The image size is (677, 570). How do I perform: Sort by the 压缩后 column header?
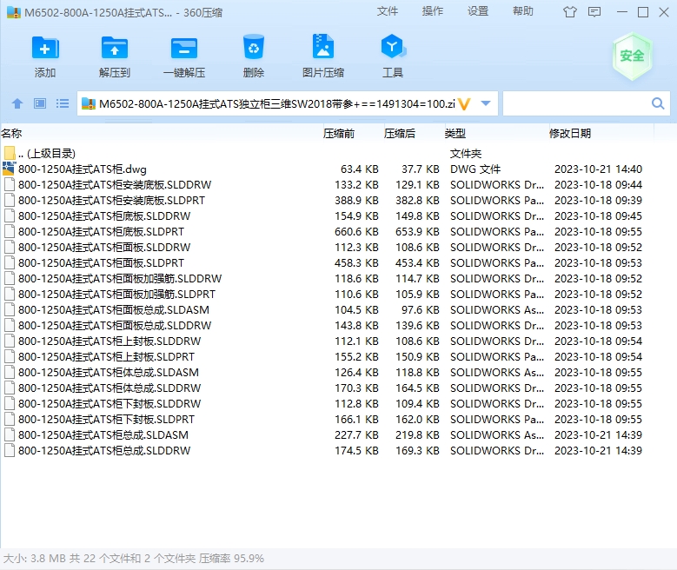pyautogui.click(x=400, y=134)
